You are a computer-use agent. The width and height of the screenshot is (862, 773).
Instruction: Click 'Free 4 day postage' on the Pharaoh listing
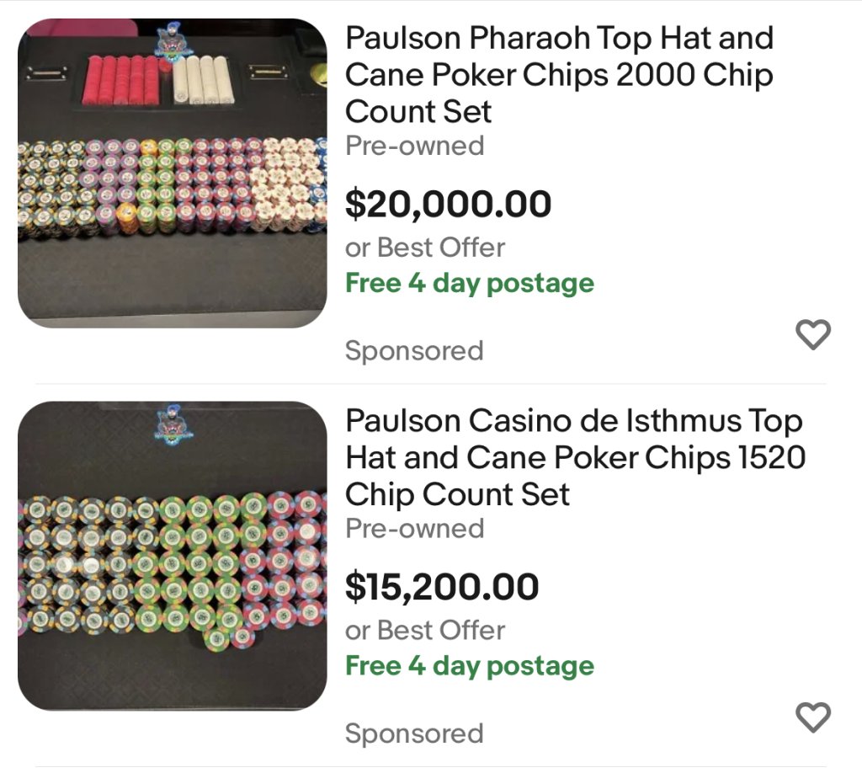tap(469, 283)
